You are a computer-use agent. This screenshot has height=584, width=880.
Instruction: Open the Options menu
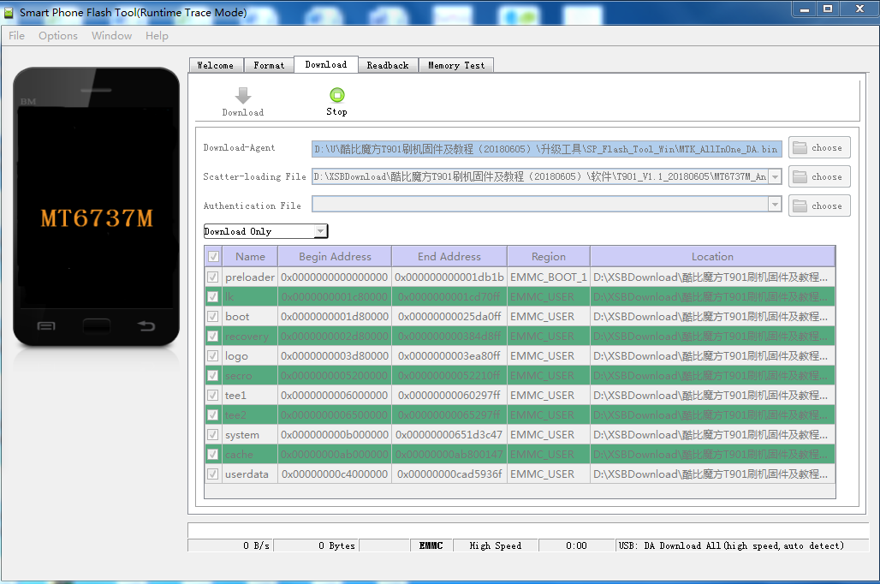(x=58, y=36)
